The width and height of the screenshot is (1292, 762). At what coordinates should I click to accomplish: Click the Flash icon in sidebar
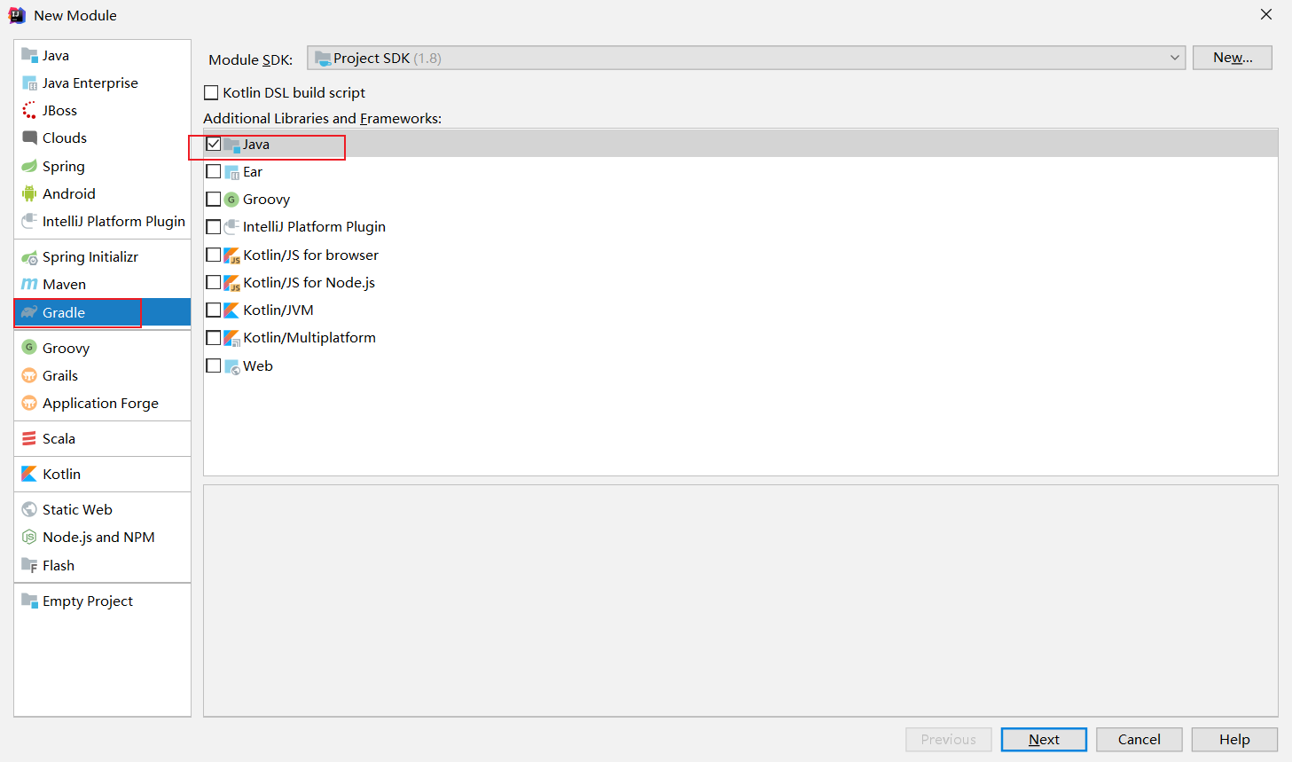[x=29, y=566]
